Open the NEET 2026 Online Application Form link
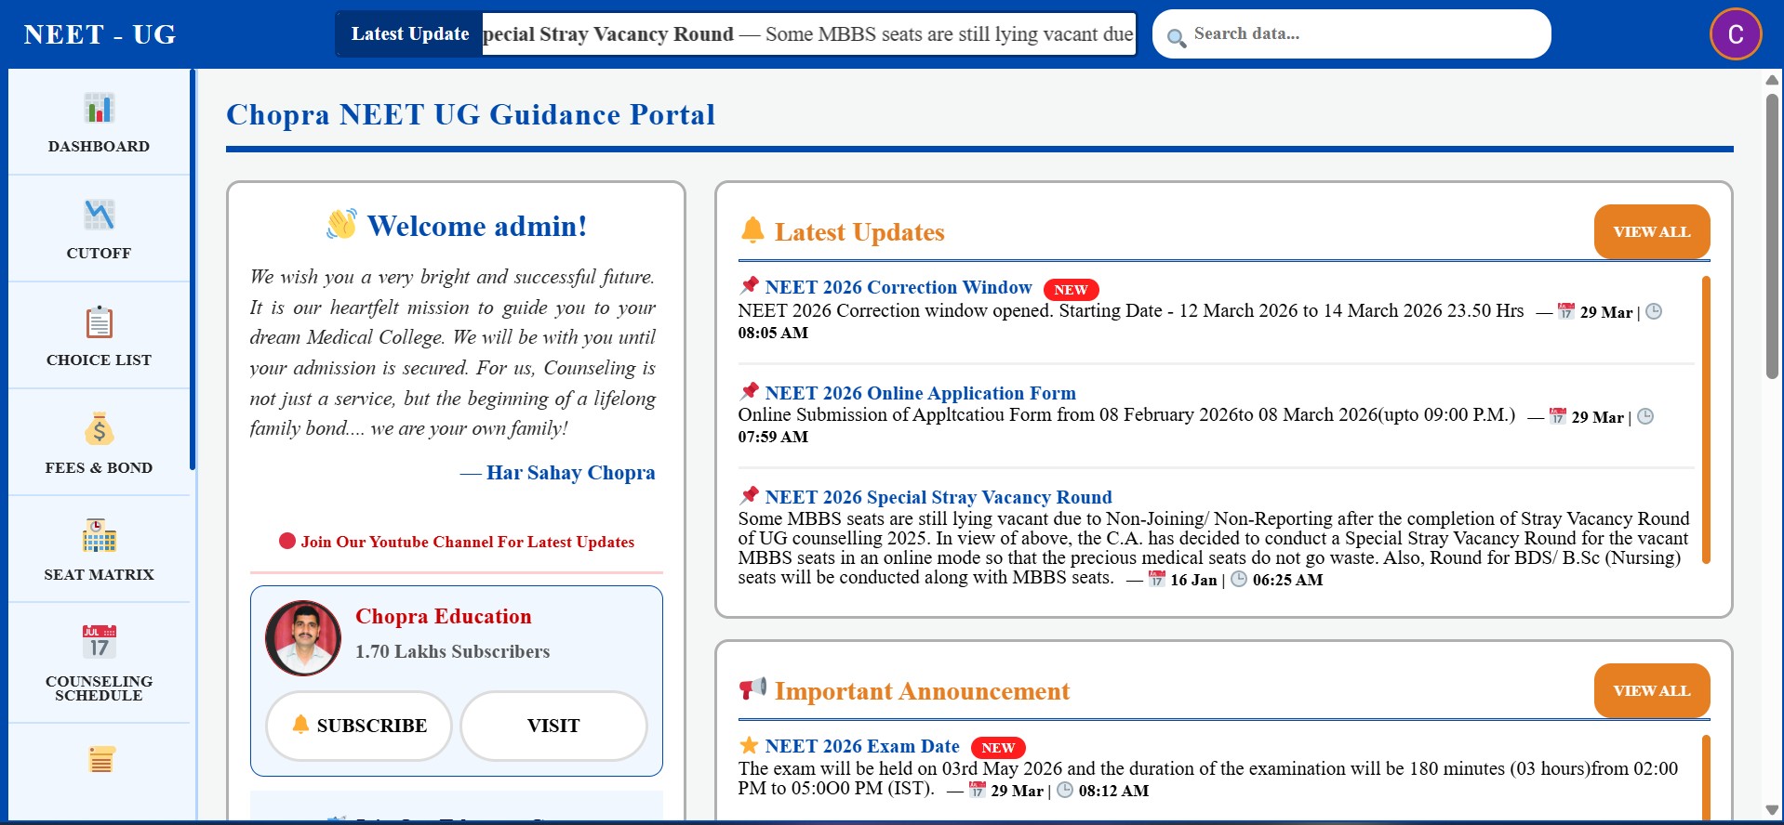Viewport: 1784px width, 825px height. pos(920,393)
